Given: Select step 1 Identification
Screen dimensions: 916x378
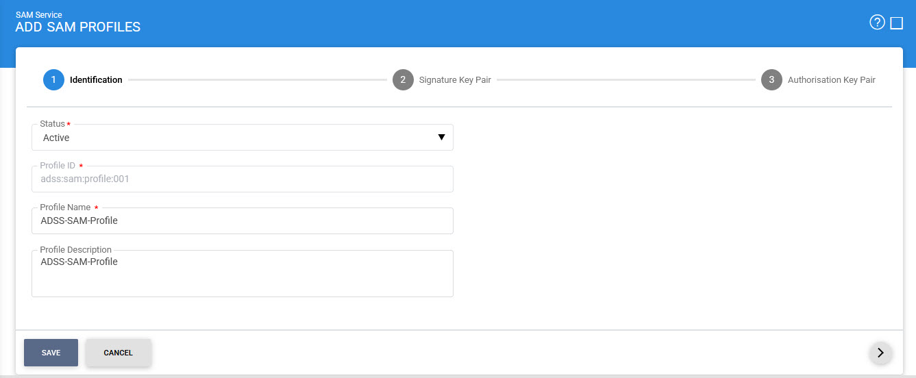Looking at the screenshot, I should (83, 79).
